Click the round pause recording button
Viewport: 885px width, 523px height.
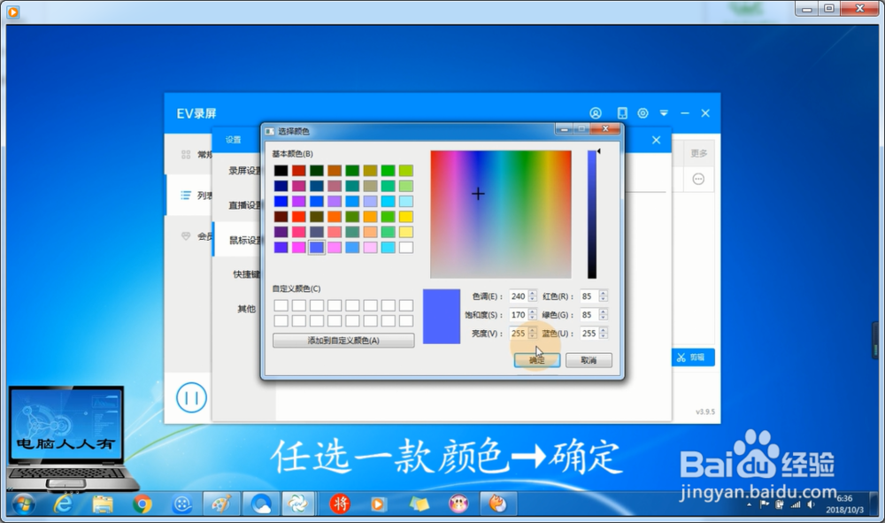coord(191,397)
